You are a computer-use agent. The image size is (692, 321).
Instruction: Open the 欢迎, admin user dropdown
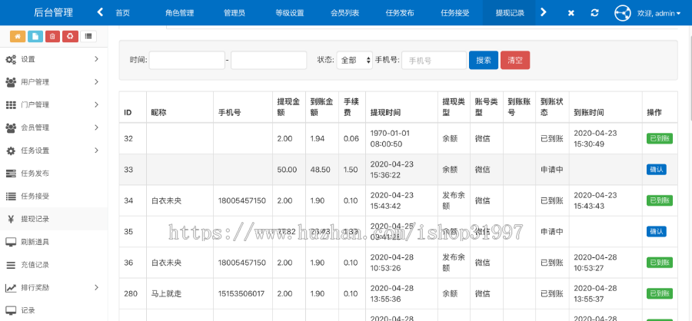tap(658, 13)
